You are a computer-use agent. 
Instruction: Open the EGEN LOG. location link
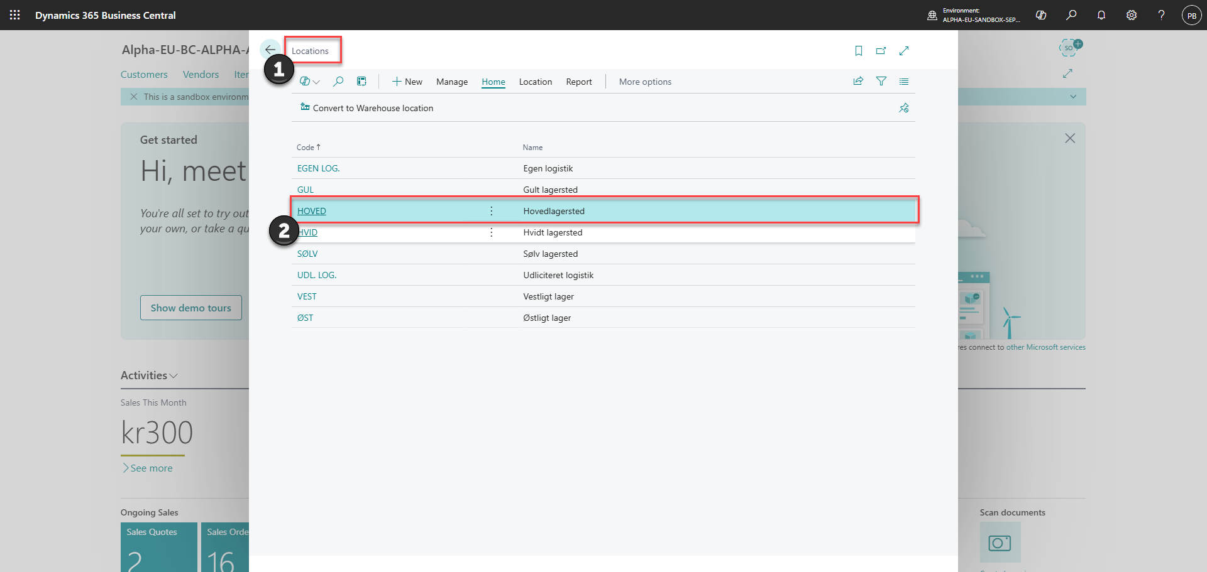coord(318,168)
